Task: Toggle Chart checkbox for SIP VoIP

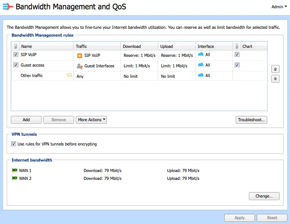Action: [x=237, y=55]
